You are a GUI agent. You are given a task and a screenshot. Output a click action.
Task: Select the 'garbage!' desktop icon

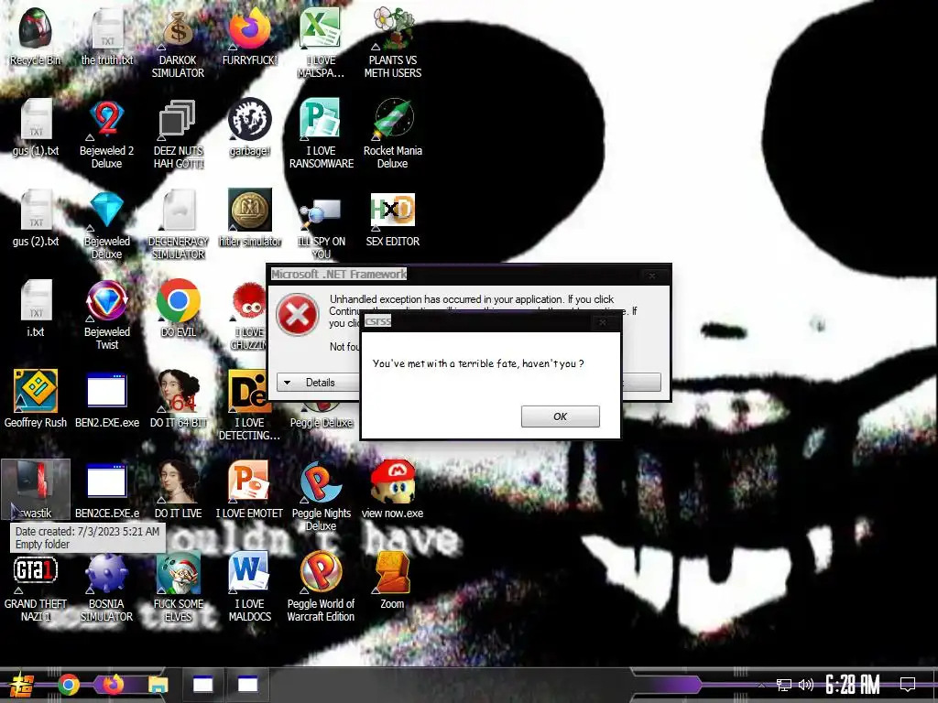pyautogui.click(x=249, y=127)
